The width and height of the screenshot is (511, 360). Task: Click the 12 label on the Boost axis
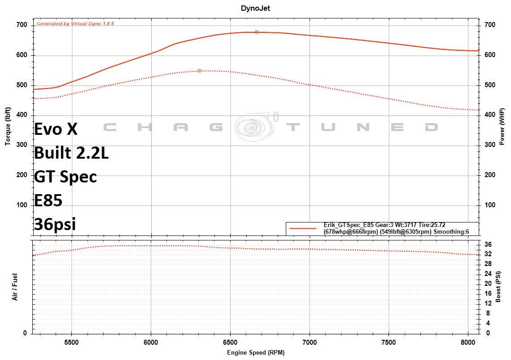pyautogui.click(x=488, y=303)
